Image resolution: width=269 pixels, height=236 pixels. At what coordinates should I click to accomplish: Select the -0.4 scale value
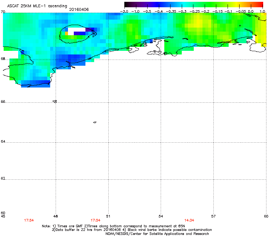159,12
